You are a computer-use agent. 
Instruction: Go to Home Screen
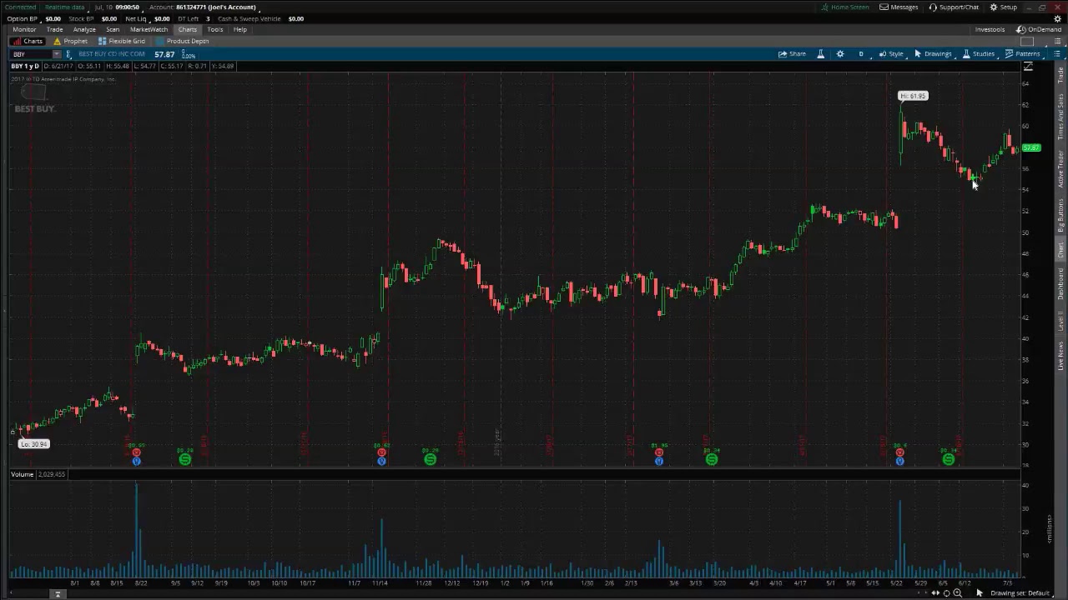844,7
